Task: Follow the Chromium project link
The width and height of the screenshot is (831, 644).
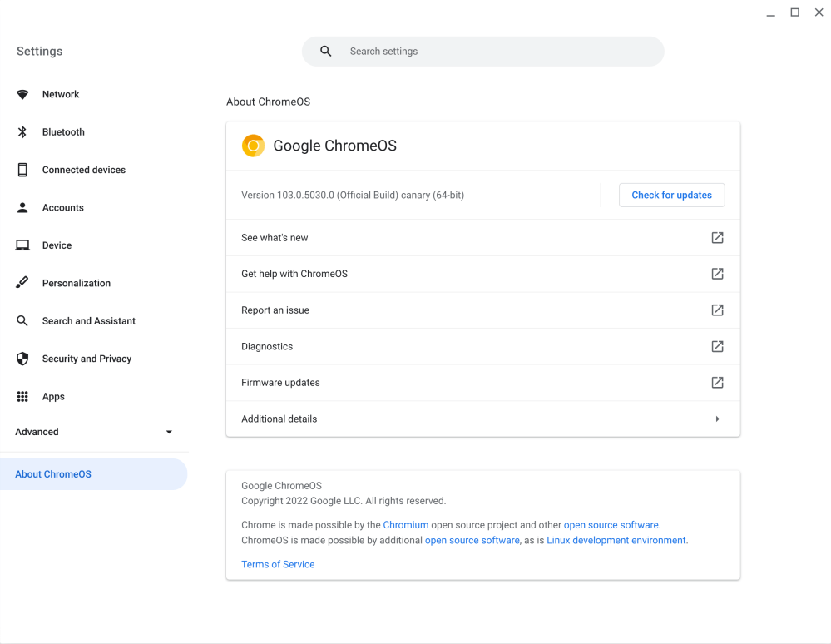Action: click(x=406, y=525)
